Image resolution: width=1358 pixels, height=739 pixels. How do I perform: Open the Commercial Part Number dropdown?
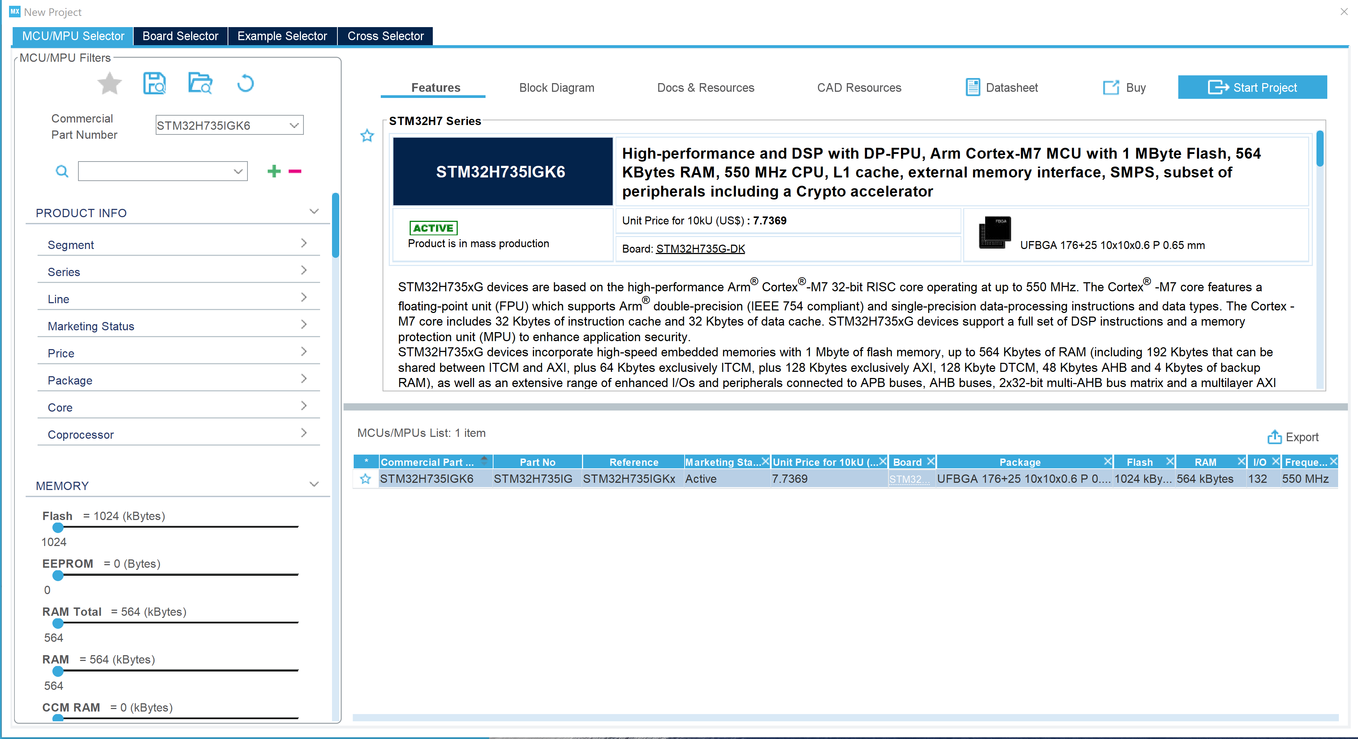pyautogui.click(x=293, y=125)
